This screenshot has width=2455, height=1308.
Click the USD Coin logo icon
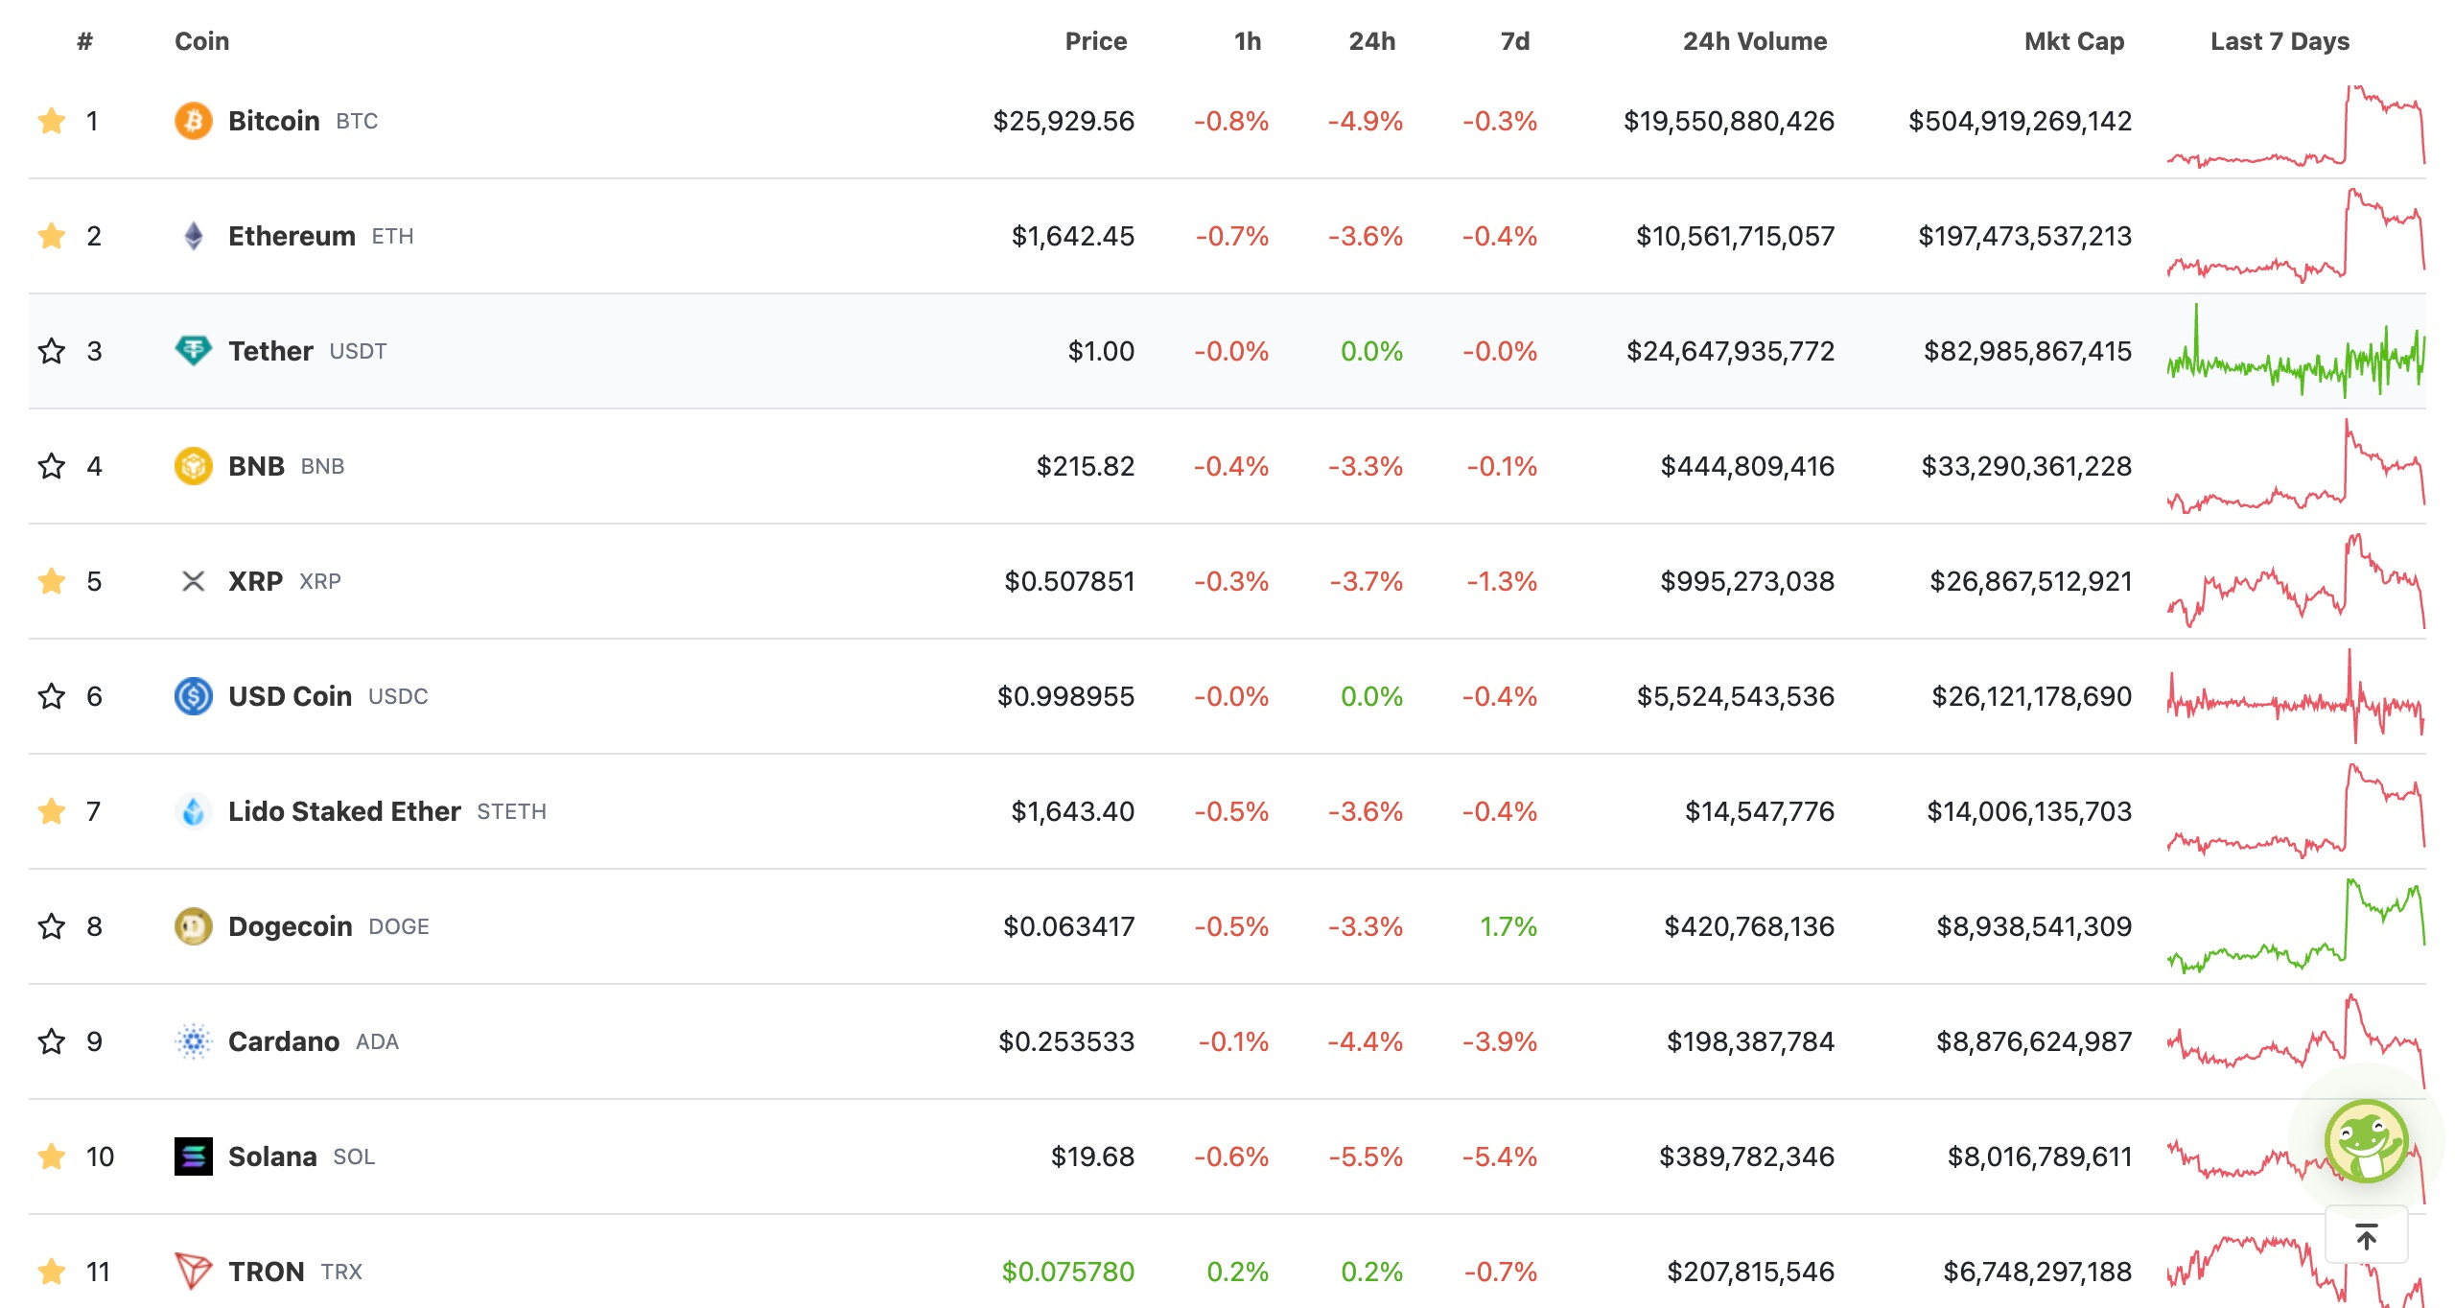(x=194, y=696)
